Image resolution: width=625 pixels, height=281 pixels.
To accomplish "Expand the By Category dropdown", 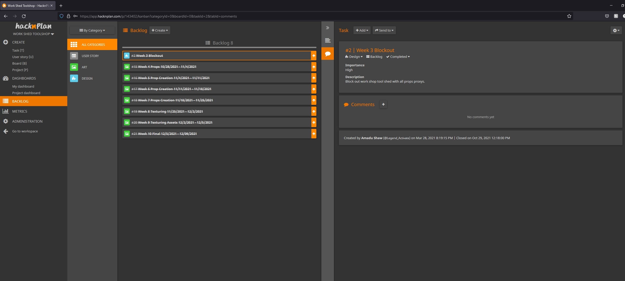I will click(92, 30).
